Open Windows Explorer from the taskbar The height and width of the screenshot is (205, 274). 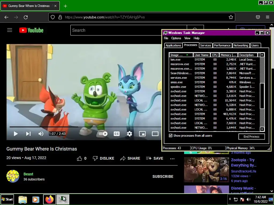[23, 200]
